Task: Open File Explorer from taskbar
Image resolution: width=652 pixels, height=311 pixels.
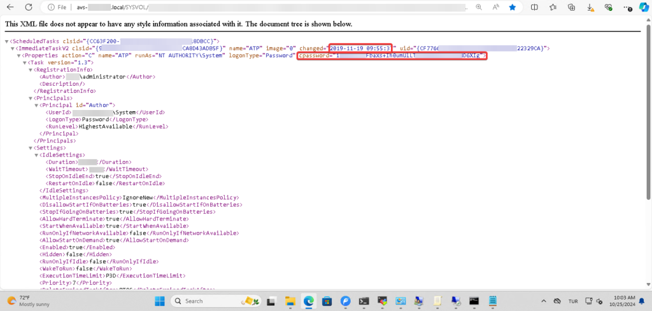Action: [x=290, y=301]
